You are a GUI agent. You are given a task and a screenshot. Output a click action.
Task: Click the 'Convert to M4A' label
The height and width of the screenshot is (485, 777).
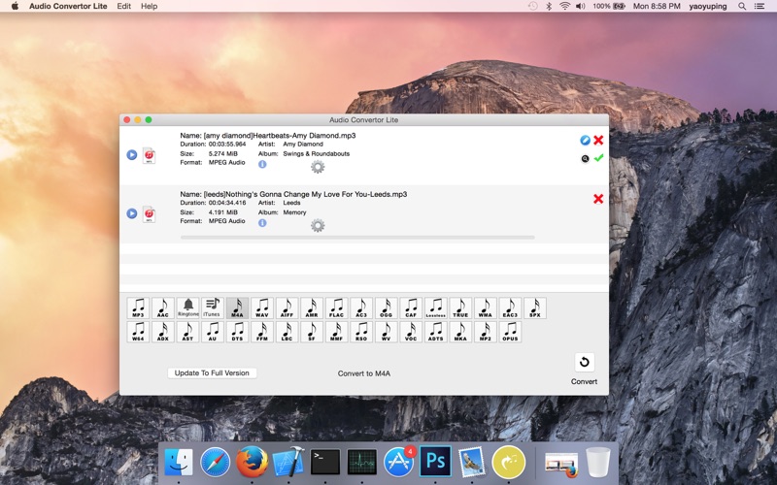(363, 373)
